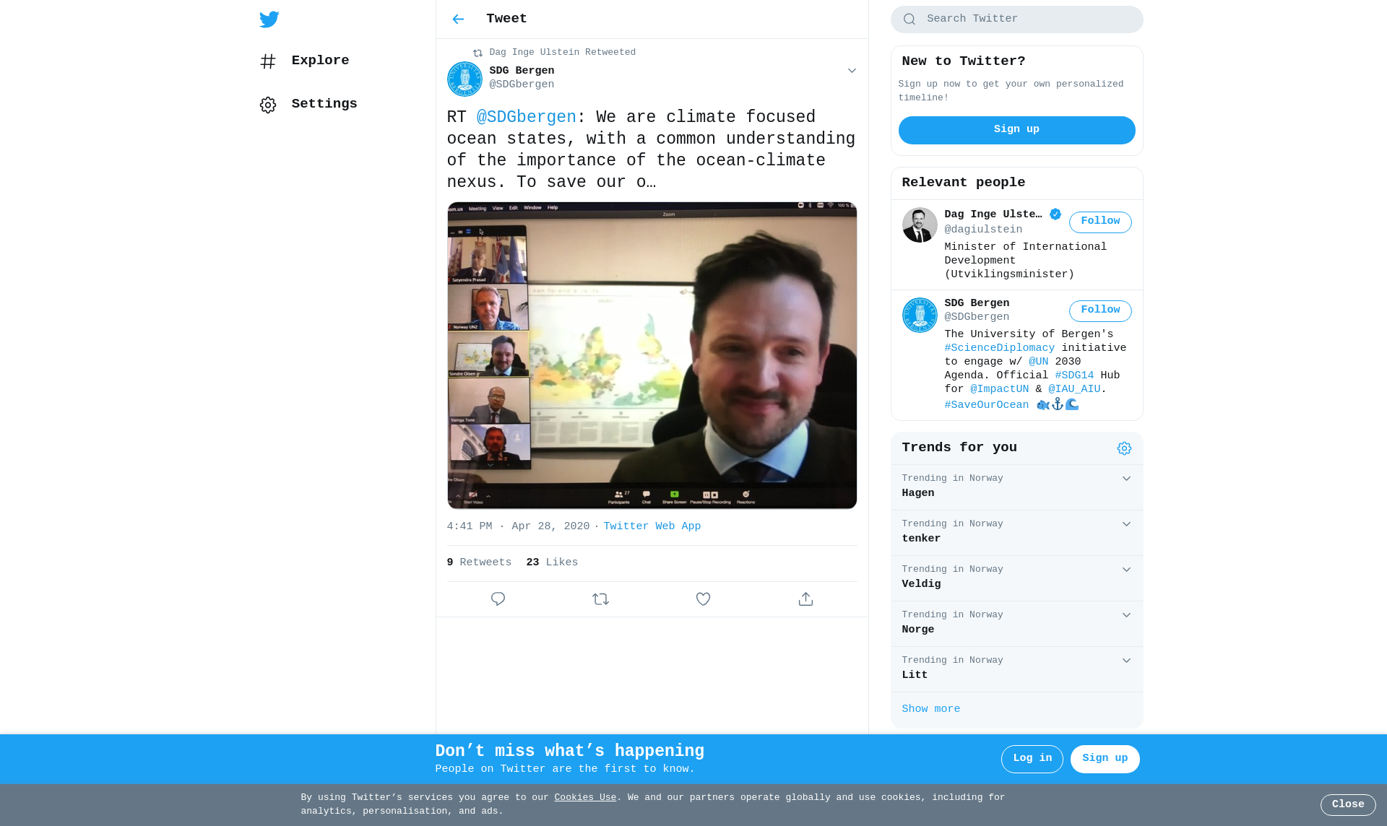
Task: Click the retweet icon below the tweet
Action: click(600, 599)
